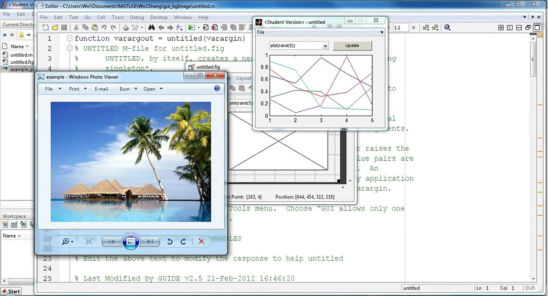Select untitled.m in Current Directory list
548x296 pixels.
pyautogui.click(x=17, y=55)
